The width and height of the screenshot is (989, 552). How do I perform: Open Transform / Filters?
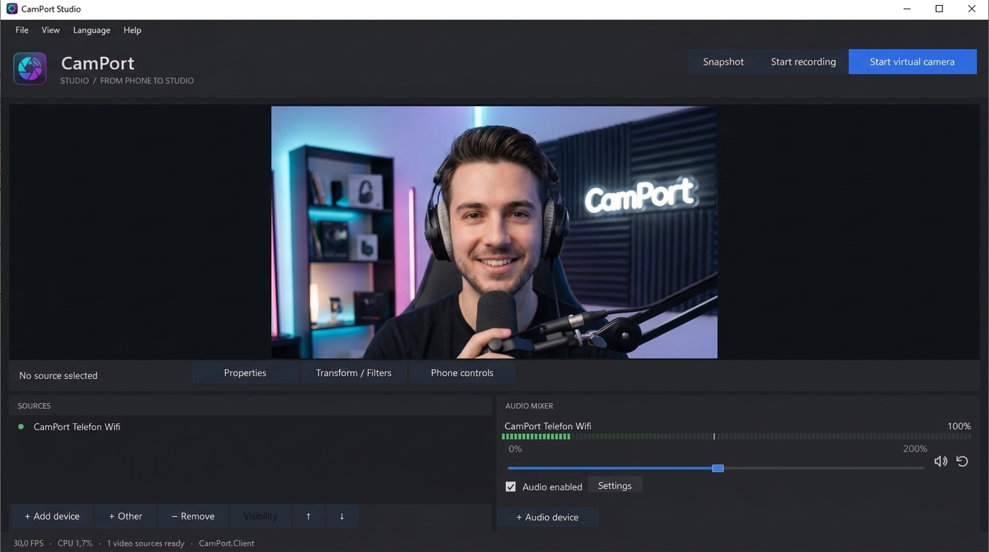click(x=354, y=373)
